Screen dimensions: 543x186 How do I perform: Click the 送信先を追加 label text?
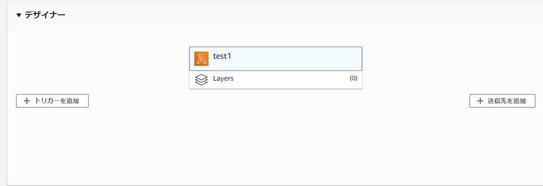pos(507,101)
